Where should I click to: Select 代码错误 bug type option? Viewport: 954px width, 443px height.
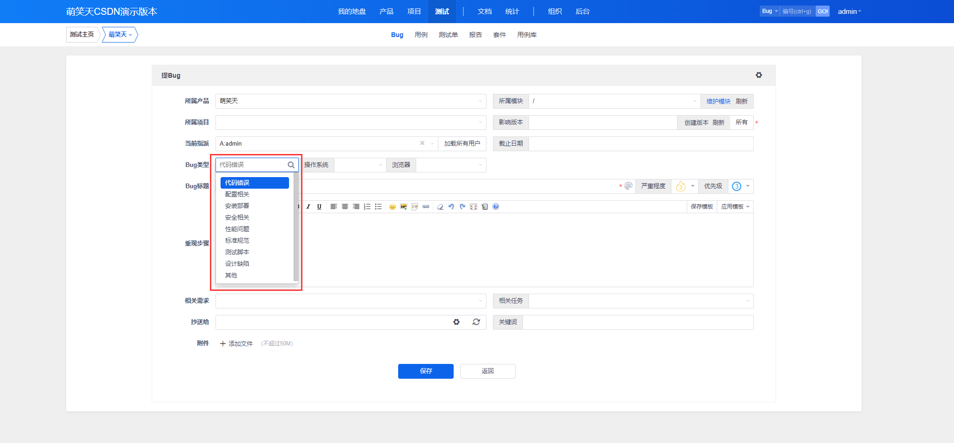click(255, 183)
